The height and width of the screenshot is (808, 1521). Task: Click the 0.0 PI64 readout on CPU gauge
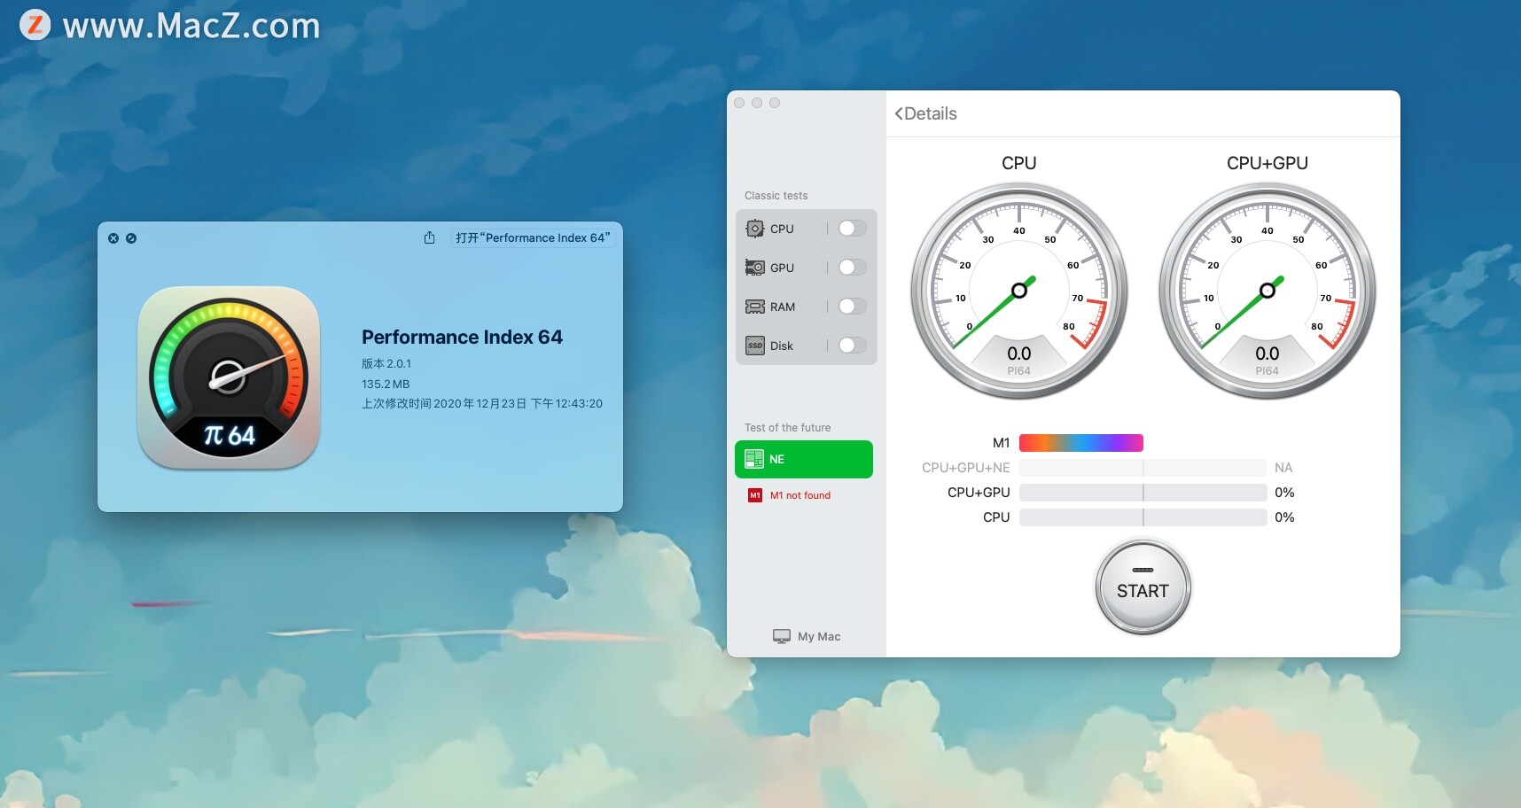1019,360
